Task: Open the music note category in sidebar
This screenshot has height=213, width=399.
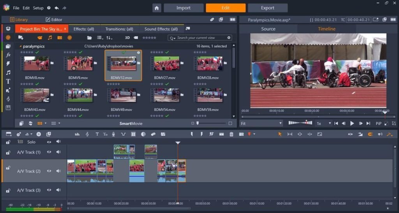Action: pos(8,73)
